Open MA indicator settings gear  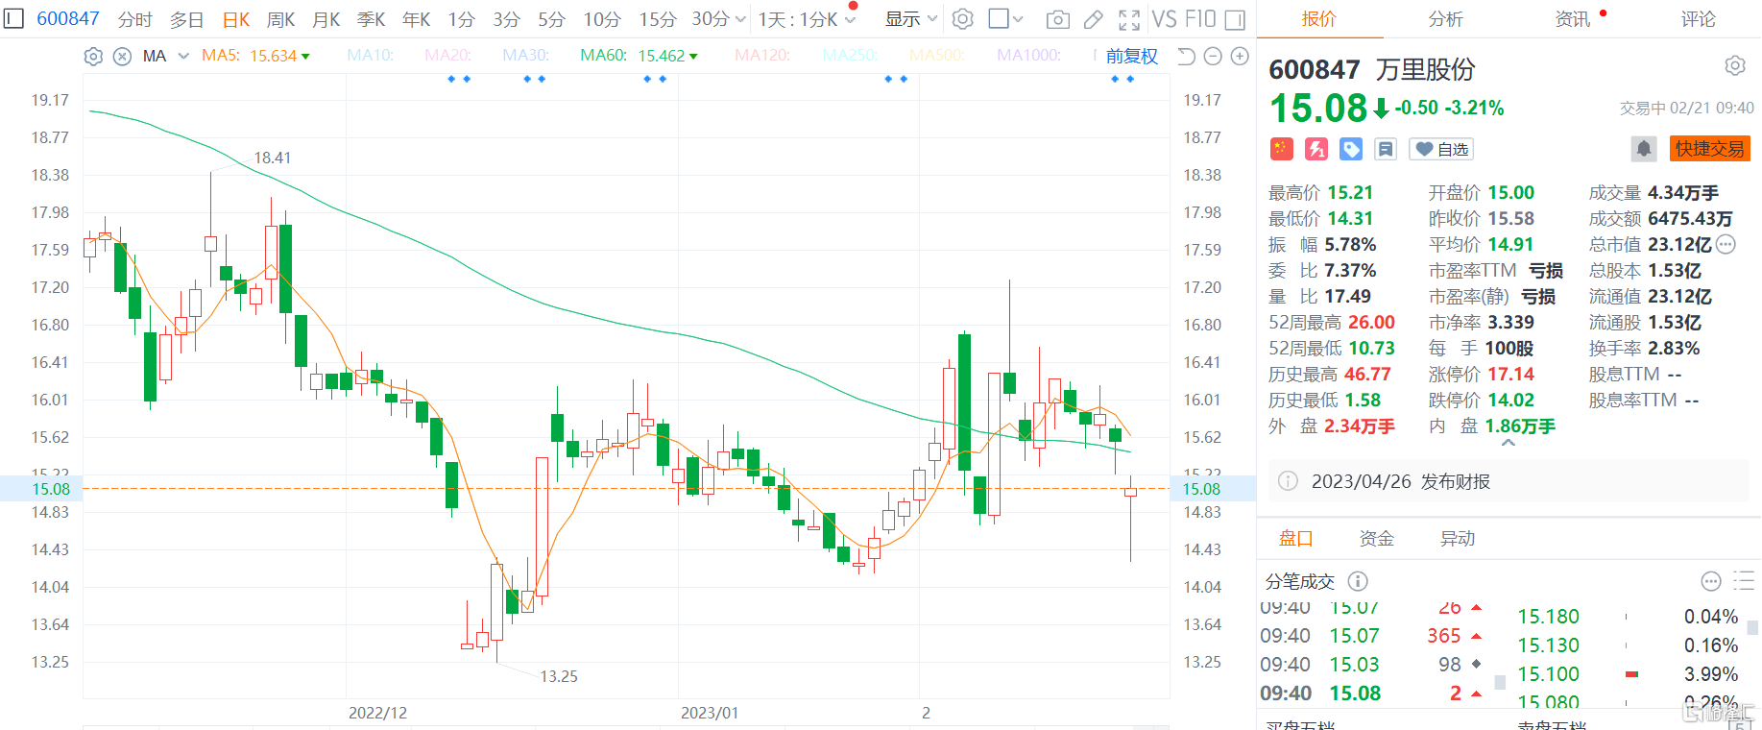pyautogui.click(x=93, y=57)
